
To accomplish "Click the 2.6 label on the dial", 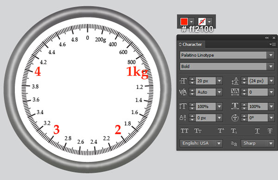I will 81,142.
